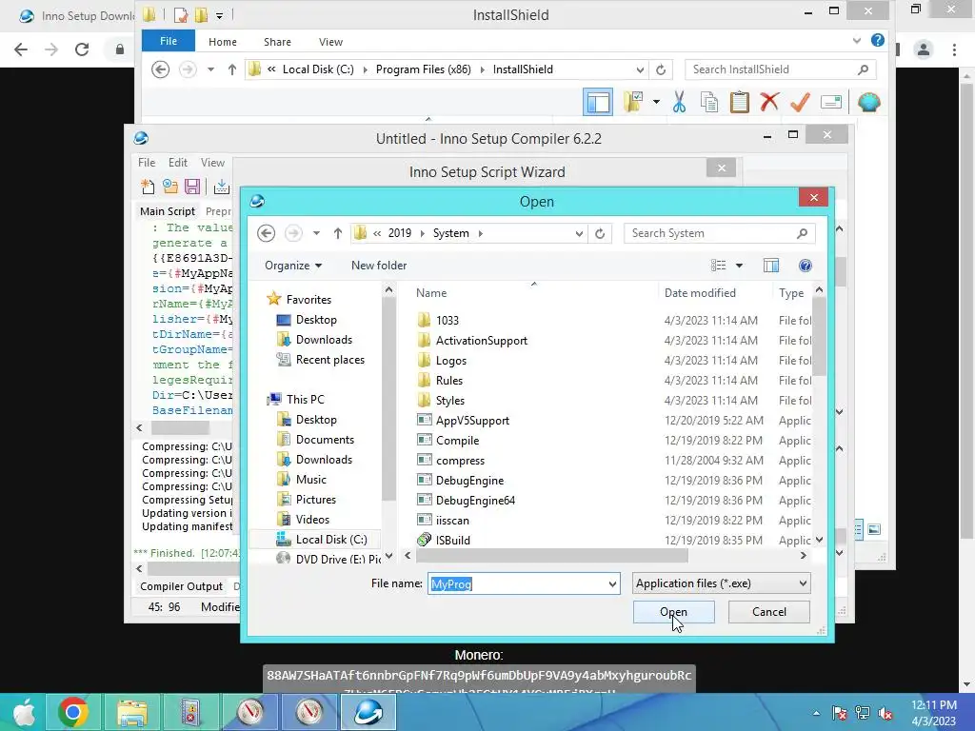Open the view options dropdown arrow

point(739,266)
